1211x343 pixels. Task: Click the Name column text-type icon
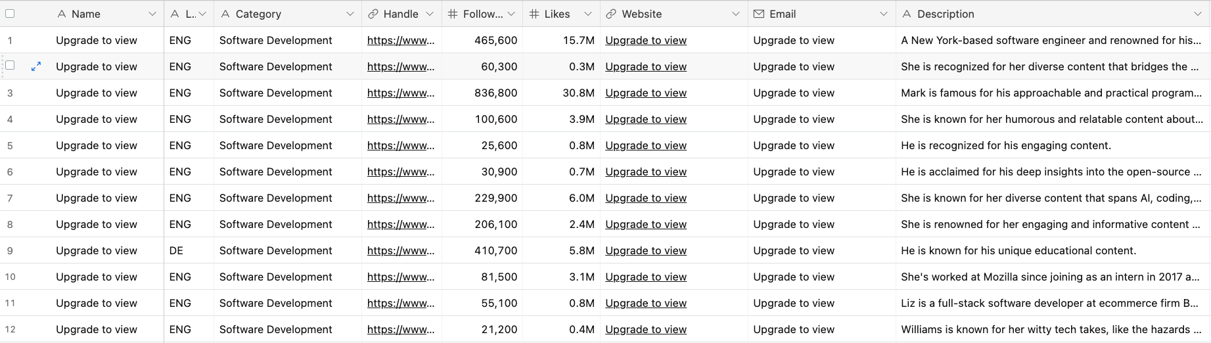pos(62,14)
